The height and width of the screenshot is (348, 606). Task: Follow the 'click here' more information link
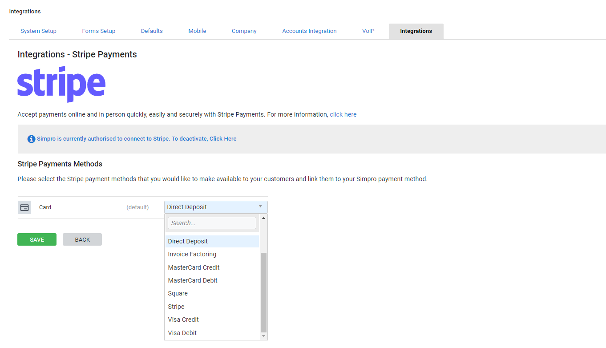(x=343, y=114)
